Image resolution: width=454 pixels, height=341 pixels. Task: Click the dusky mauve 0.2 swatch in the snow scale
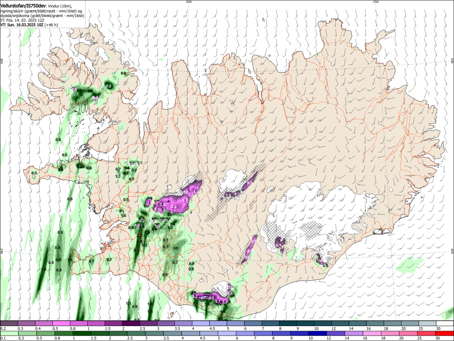9,323
